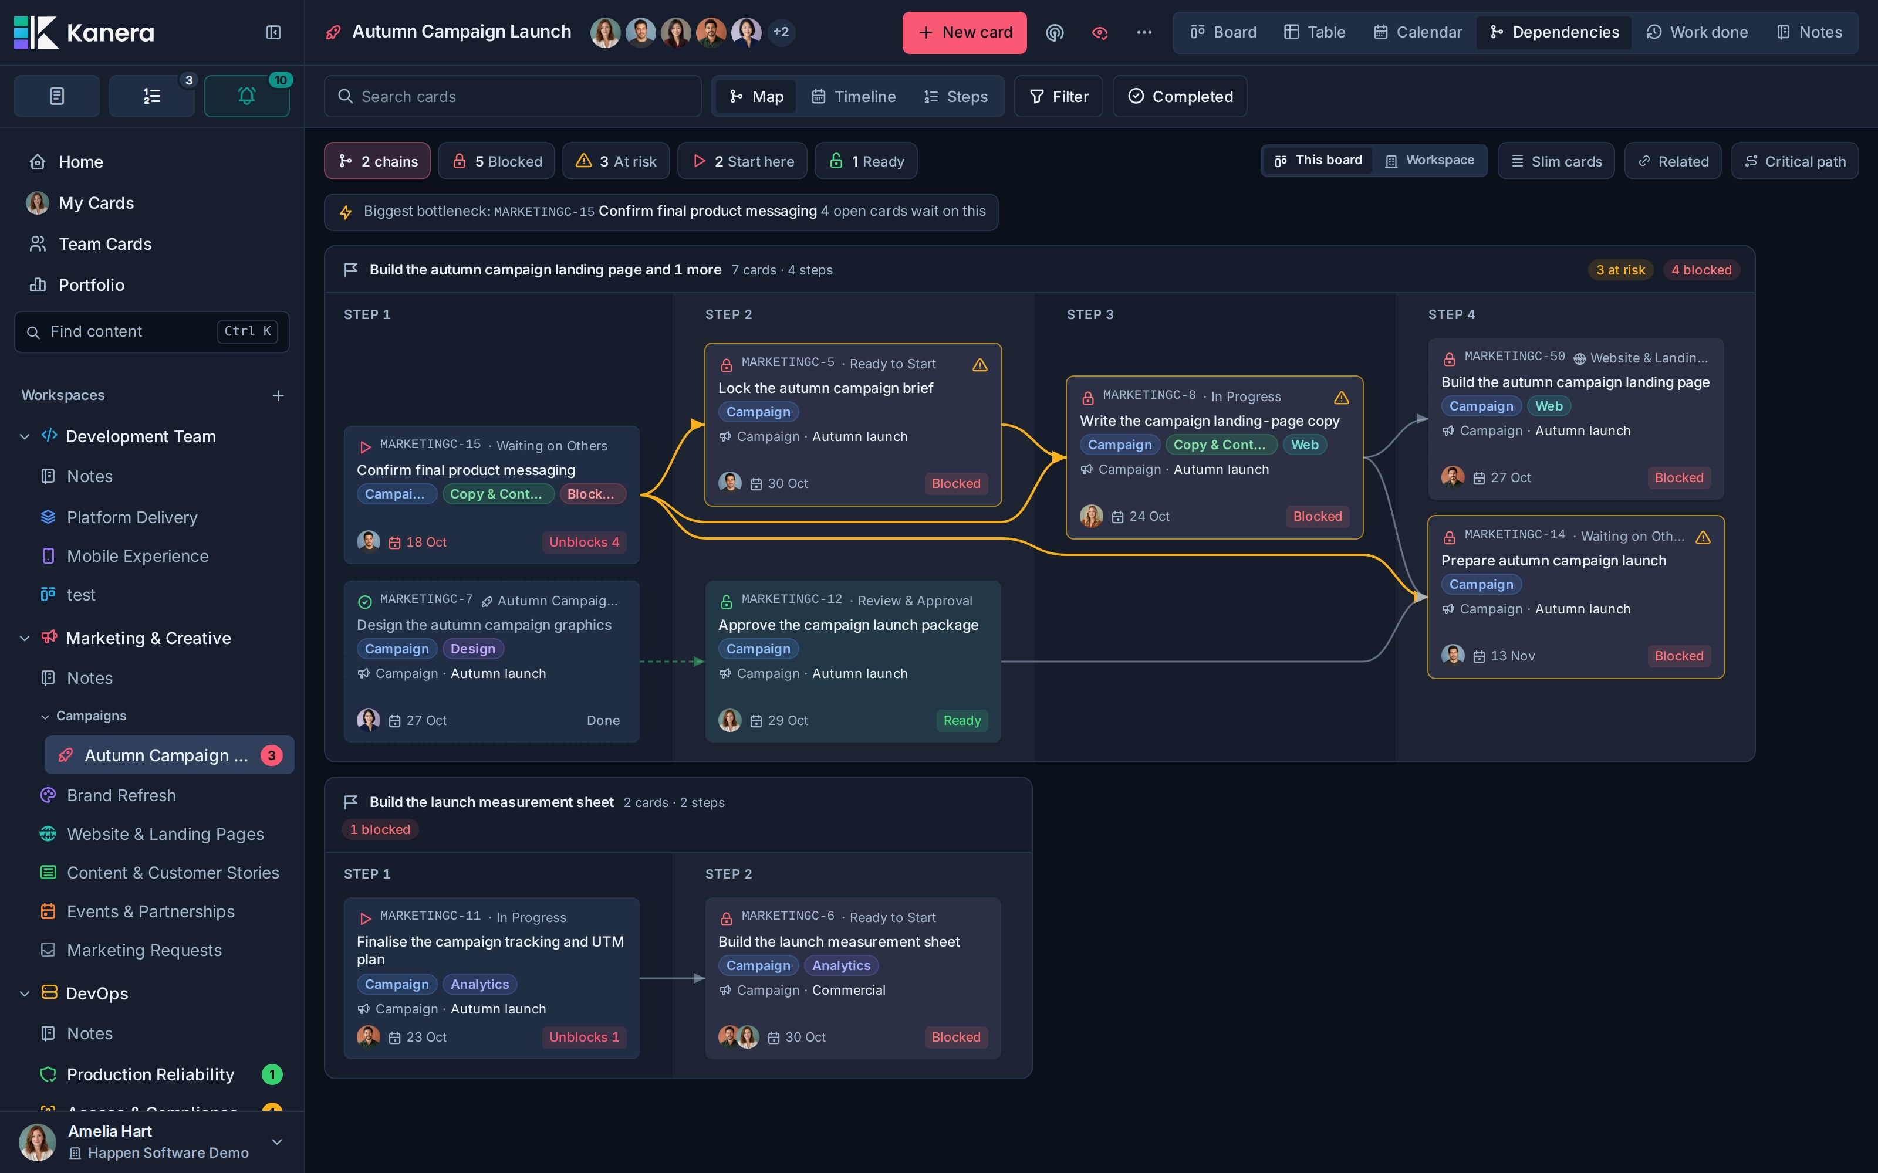This screenshot has height=1173, width=1878.
Task: Collapse the sidebar panel icon
Action: click(x=273, y=33)
